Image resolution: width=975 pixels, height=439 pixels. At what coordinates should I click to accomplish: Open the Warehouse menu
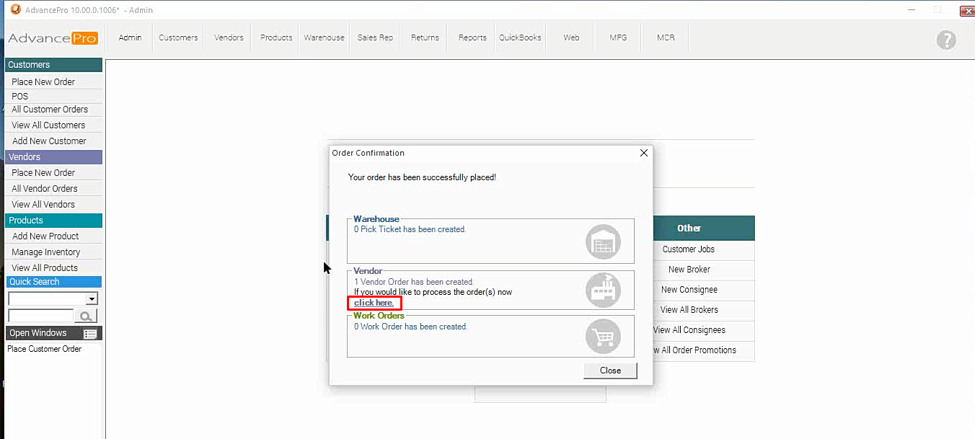click(x=324, y=37)
